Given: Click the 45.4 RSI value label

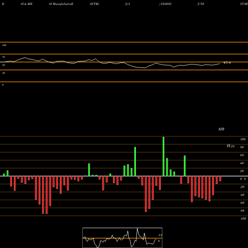Looking at the screenshot, I should (227, 62).
